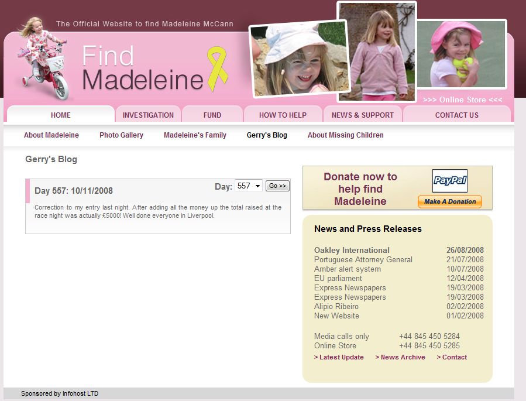
Task: Go to the HOW TO HELP tab
Action: (283, 115)
